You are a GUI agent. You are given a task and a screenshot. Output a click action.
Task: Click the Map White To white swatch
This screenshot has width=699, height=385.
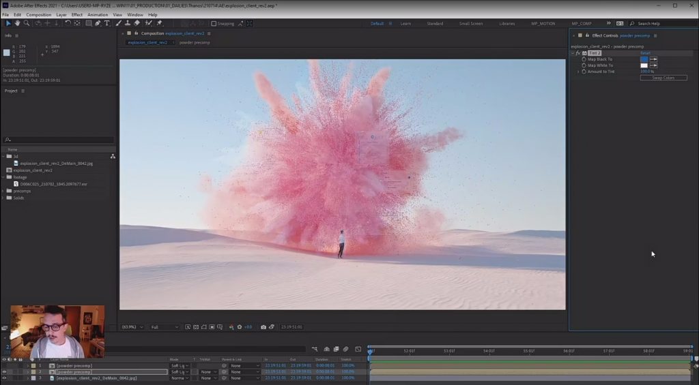[644, 65]
